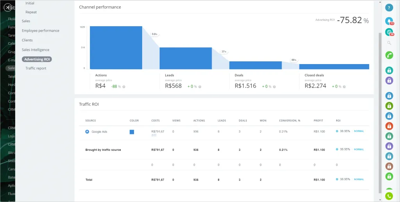
Task: Click the CONVERSION, % column header
Action: click(x=289, y=121)
